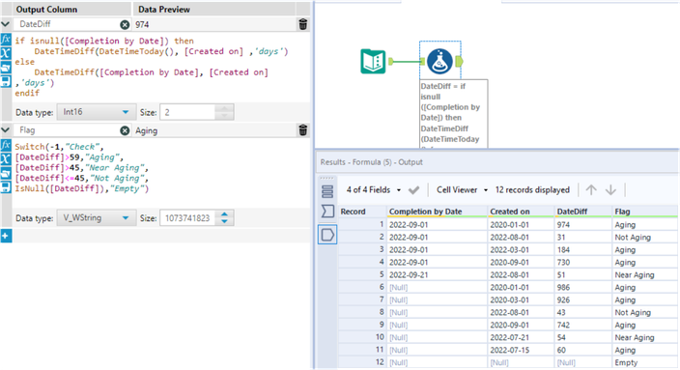This screenshot has height=370, width=680.
Task: Click the Input Data tool's output anchor
Action: coord(391,62)
